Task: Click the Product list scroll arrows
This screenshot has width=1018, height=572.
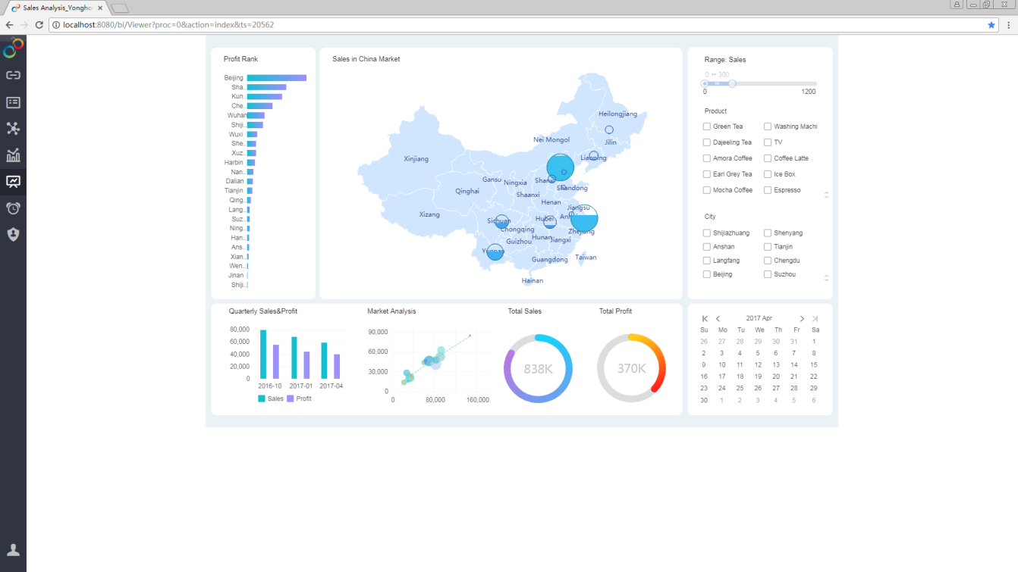Action: coord(826,195)
